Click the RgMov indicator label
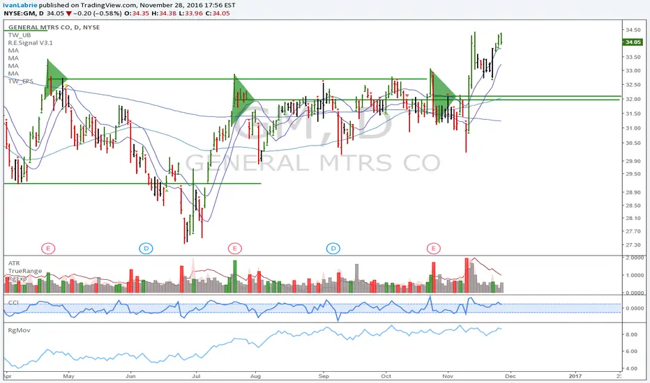 19,330
